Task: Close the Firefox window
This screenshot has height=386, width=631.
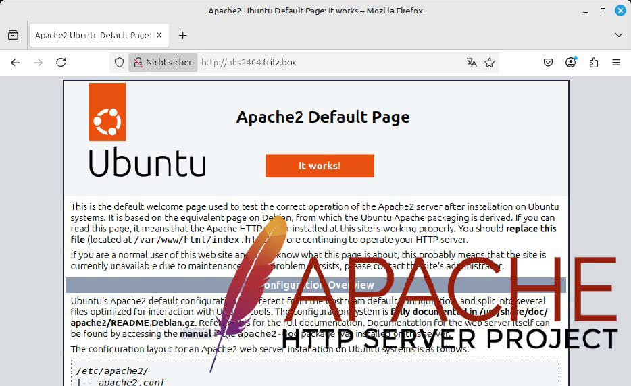Action: [620, 11]
